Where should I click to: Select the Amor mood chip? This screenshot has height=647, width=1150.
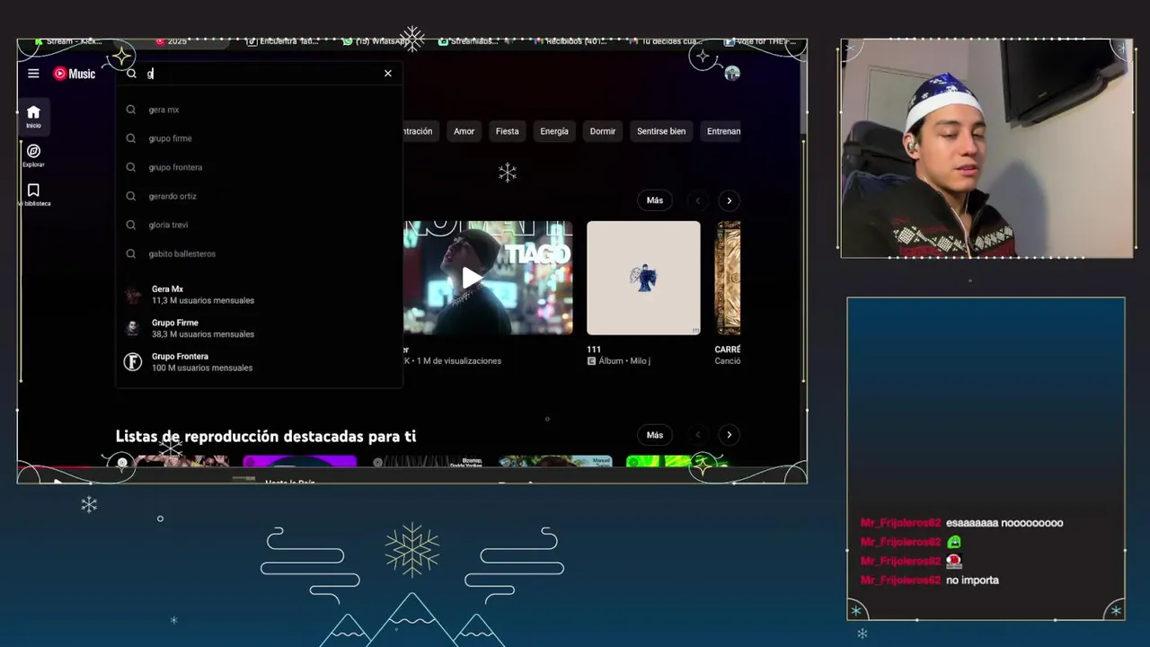(x=464, y=131)
